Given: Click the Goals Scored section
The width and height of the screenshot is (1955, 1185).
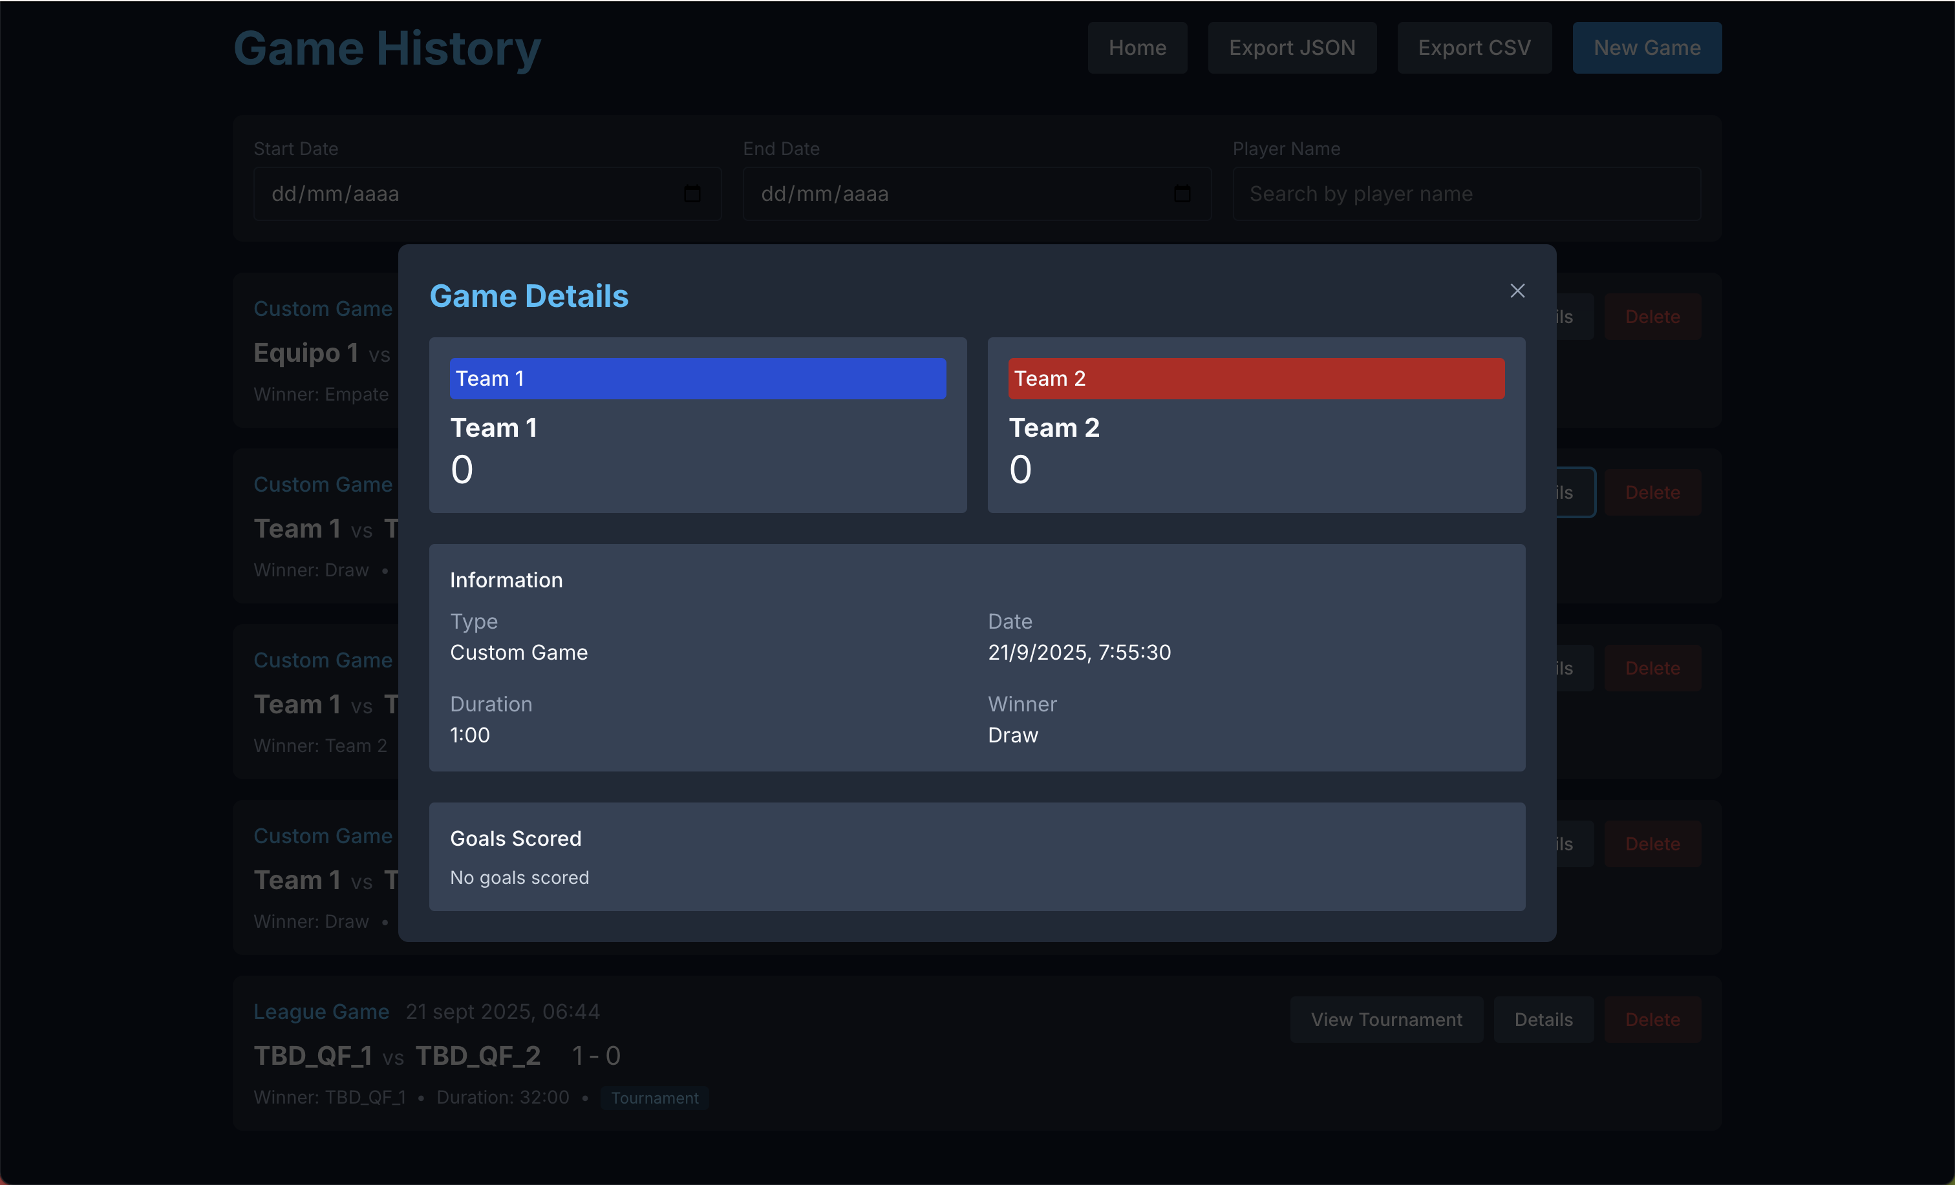Looking at the screenshot, I should coord(976,856).
